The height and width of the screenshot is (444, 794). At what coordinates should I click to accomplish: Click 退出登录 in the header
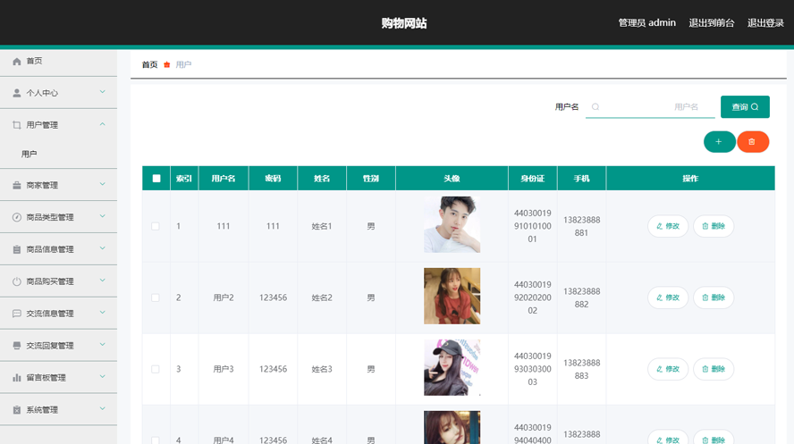[765, 22]
